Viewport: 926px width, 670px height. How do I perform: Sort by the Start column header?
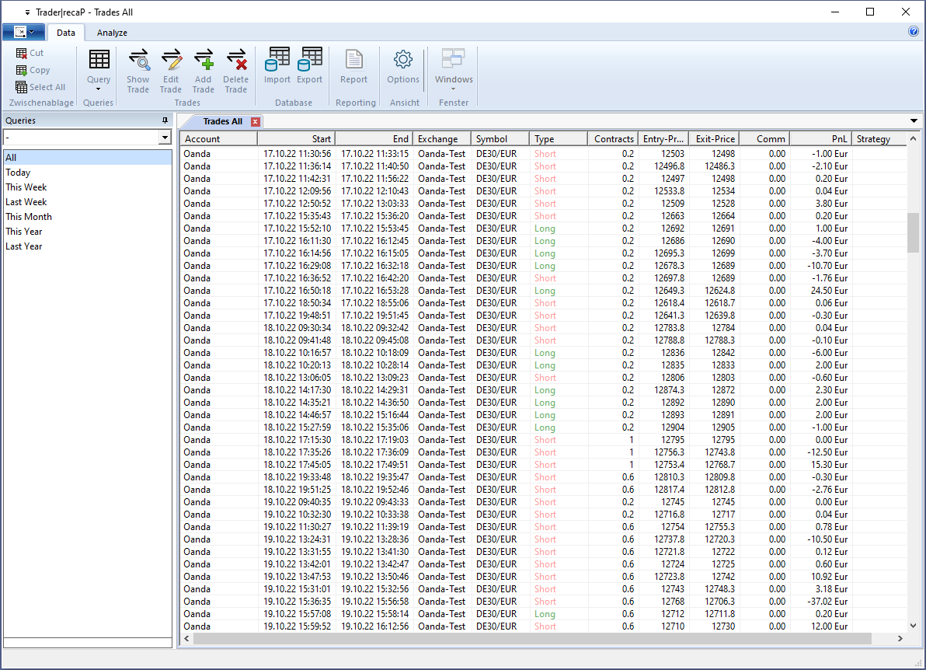297,139
